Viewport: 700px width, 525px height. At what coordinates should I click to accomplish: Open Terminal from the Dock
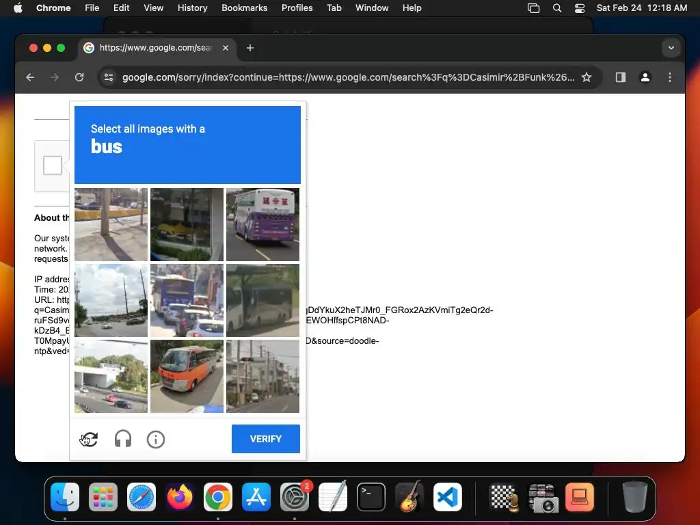(x=371, y=497)
